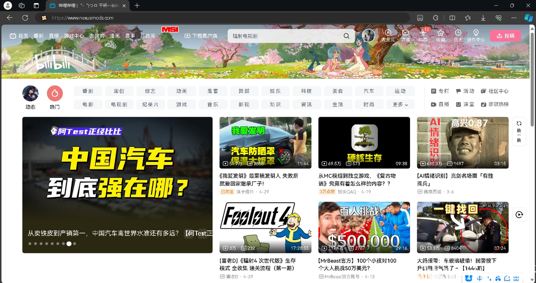The height and width of the screenshot is (283, 536).
Task: Click the 热门 flame icon
Action: coord(55,93)
